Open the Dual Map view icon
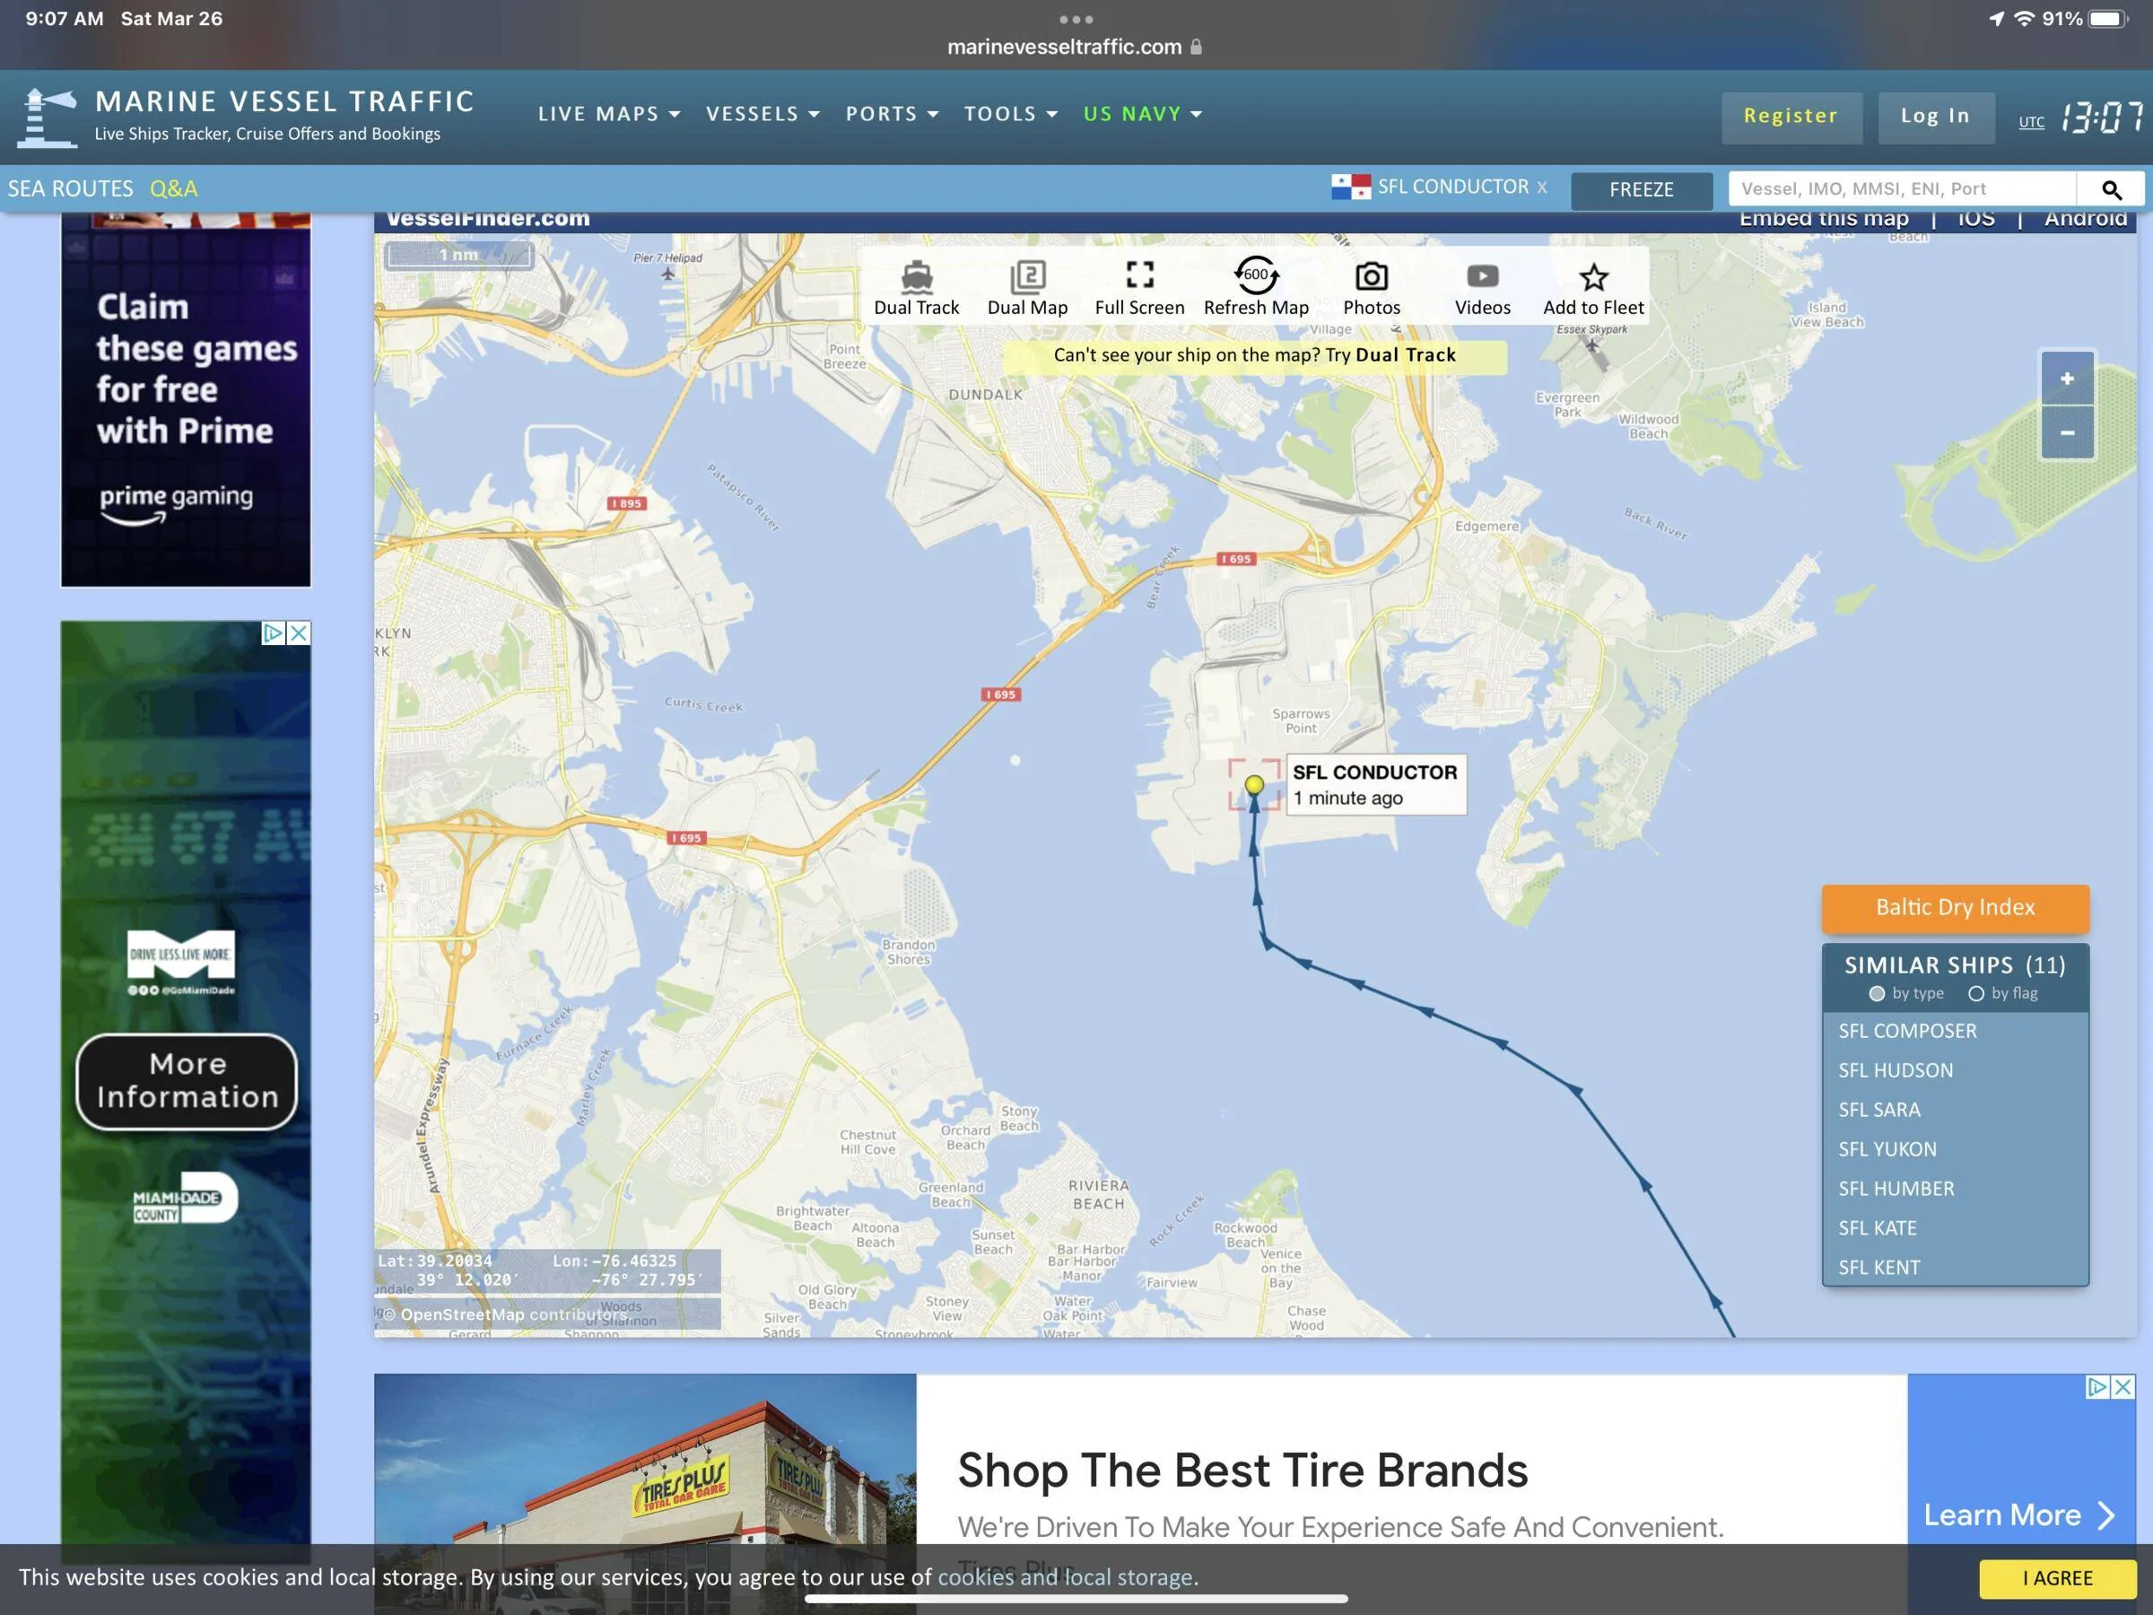Screen dimensions: 2153x1615 pyautogui.click(x=1027, y=276)
